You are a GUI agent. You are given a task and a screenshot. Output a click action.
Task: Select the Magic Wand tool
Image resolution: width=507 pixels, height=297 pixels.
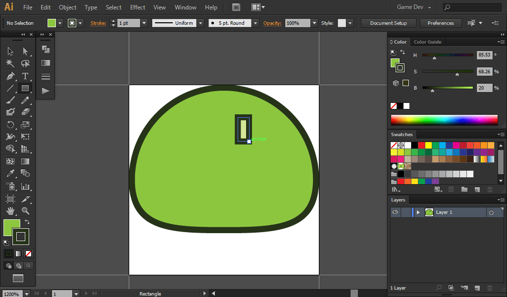pyautogui.click(x=10, y=63)
